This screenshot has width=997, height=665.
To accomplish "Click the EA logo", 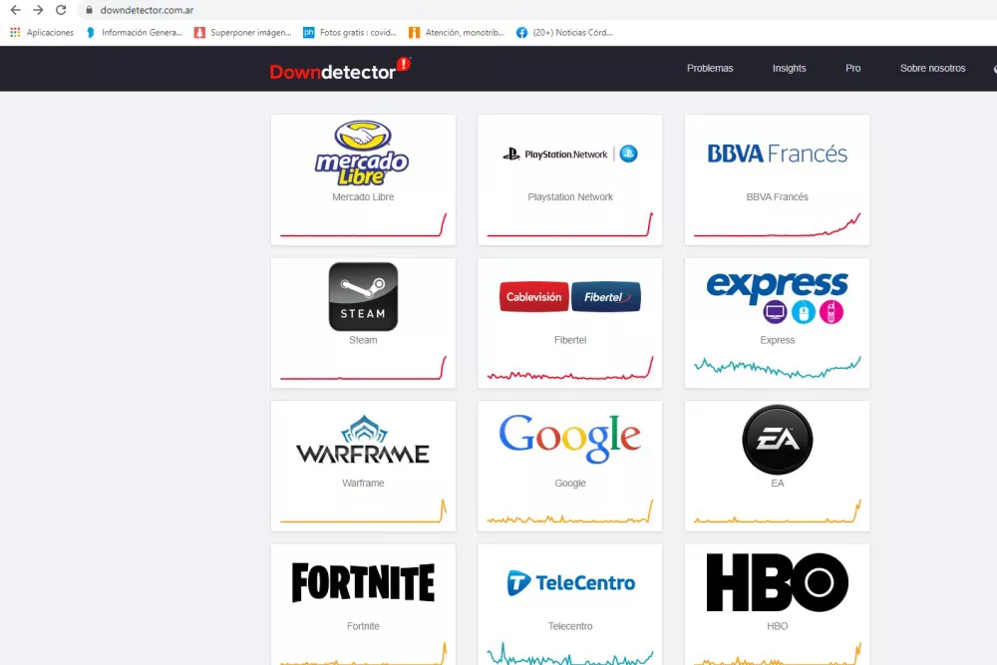I will coord(777,440).
